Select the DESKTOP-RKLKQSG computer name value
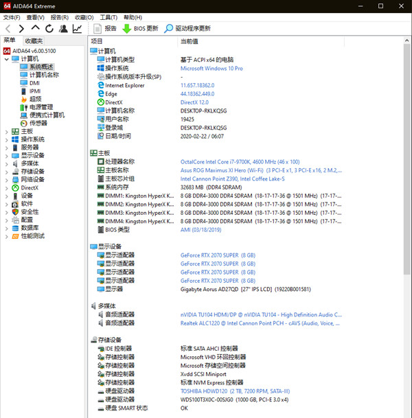The image size is (412, 418). 203,111
